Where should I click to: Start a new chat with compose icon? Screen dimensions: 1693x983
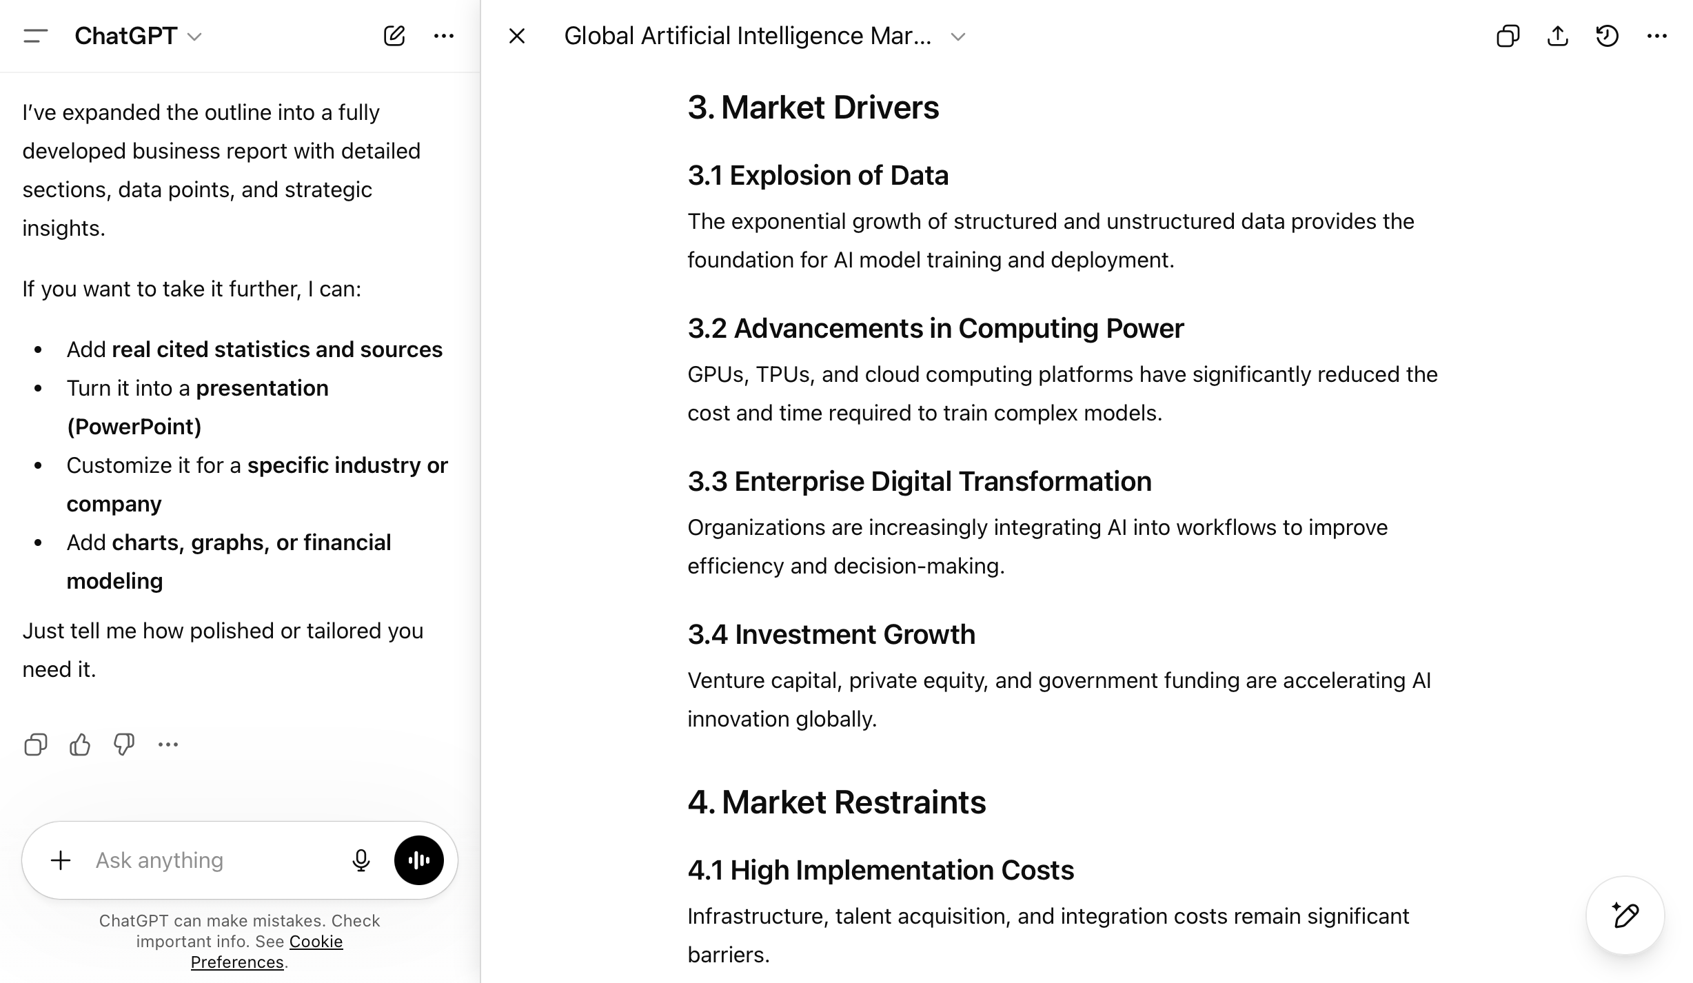tap(394, 36)
